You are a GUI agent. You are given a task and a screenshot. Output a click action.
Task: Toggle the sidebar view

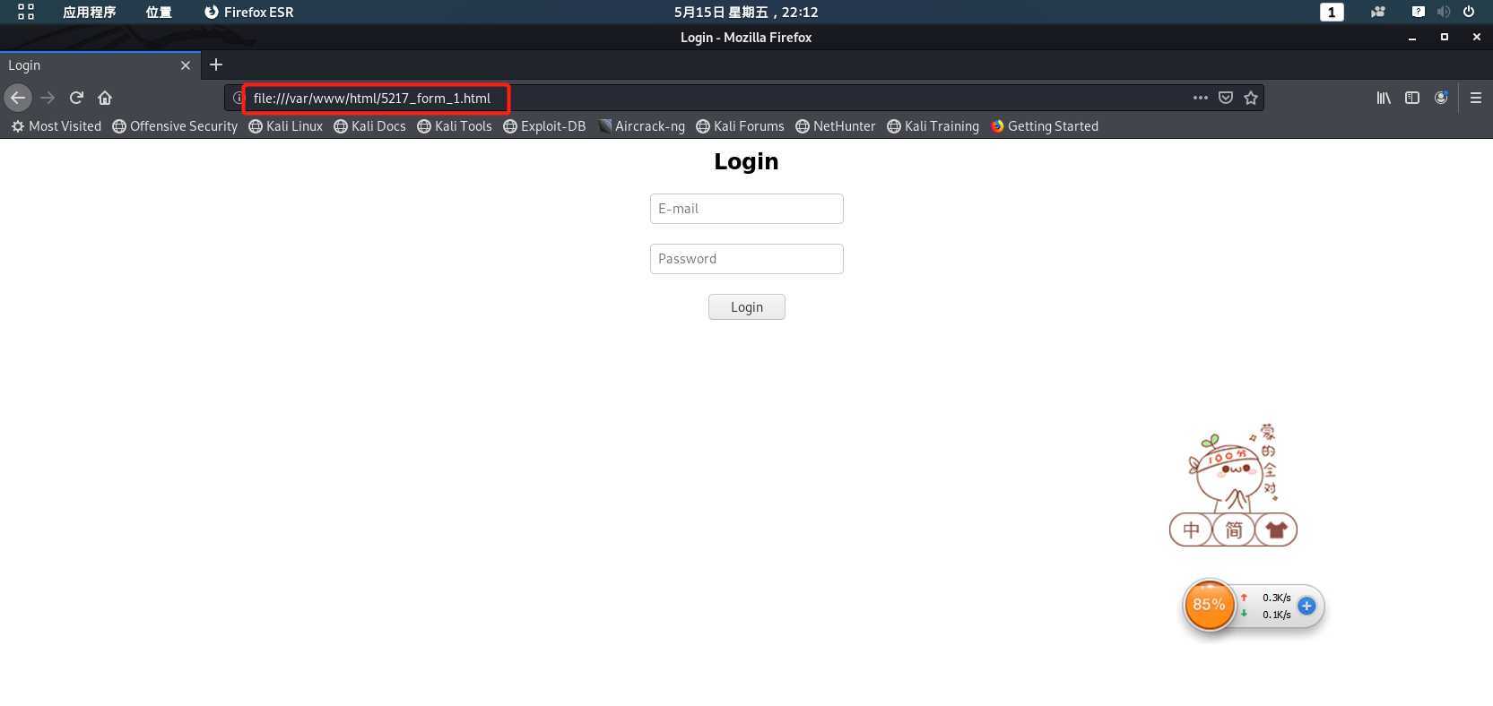[x=1412, y=98]
